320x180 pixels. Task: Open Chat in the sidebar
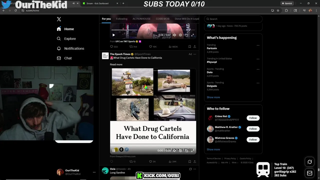64,58
